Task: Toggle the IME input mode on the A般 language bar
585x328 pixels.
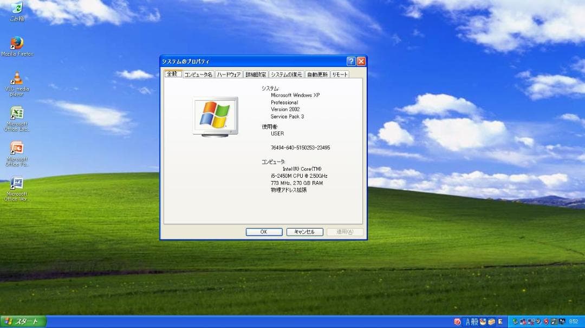Action: [469, 321]
